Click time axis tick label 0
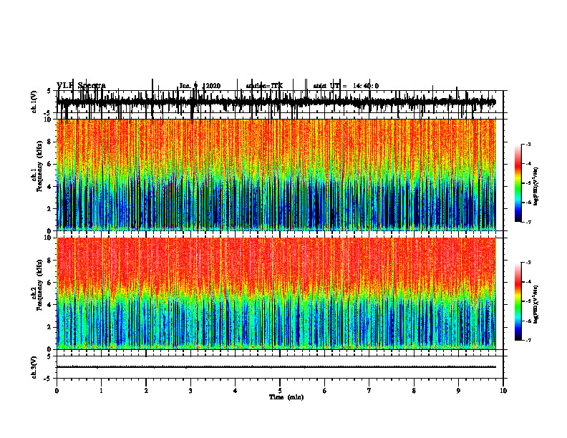567x438 pixels. pos(57,391)
